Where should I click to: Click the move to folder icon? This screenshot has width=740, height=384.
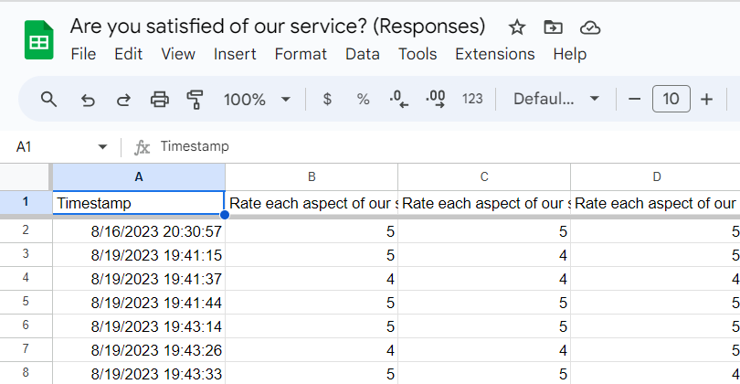click(x=553, y=27)
